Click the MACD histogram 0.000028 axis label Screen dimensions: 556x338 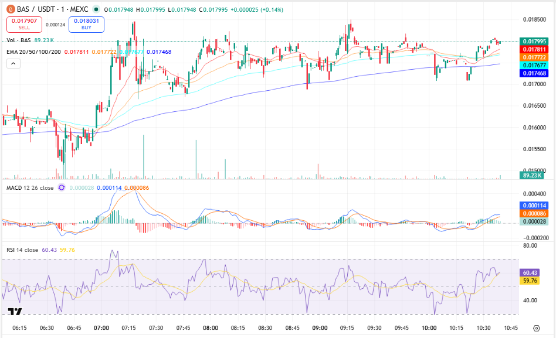[534, 222]
